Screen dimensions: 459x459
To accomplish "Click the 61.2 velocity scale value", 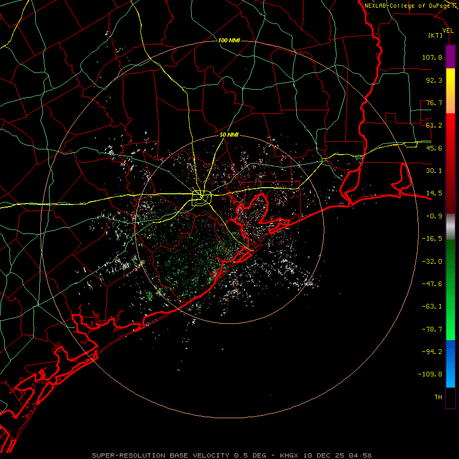I will (434, 125).
